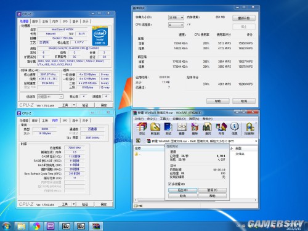Click the WinRAR Delete (删除) toolbar icon

[x=195, y=129]
